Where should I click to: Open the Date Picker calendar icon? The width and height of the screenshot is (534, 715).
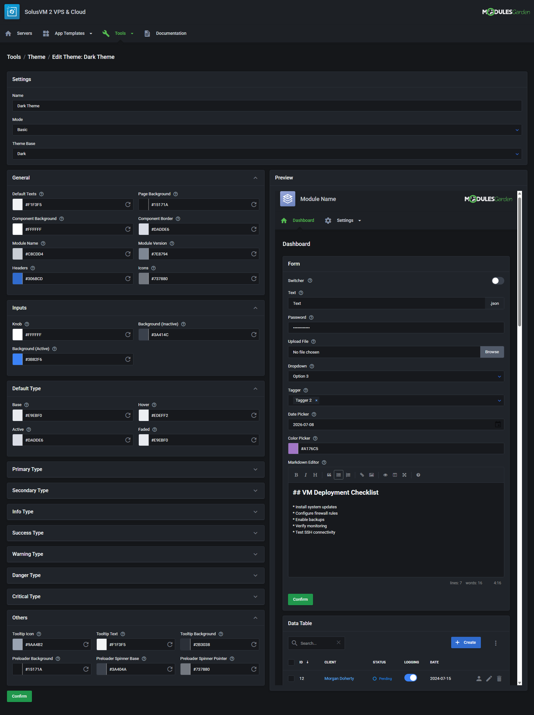pyautogui.click(x=498, y=424)
